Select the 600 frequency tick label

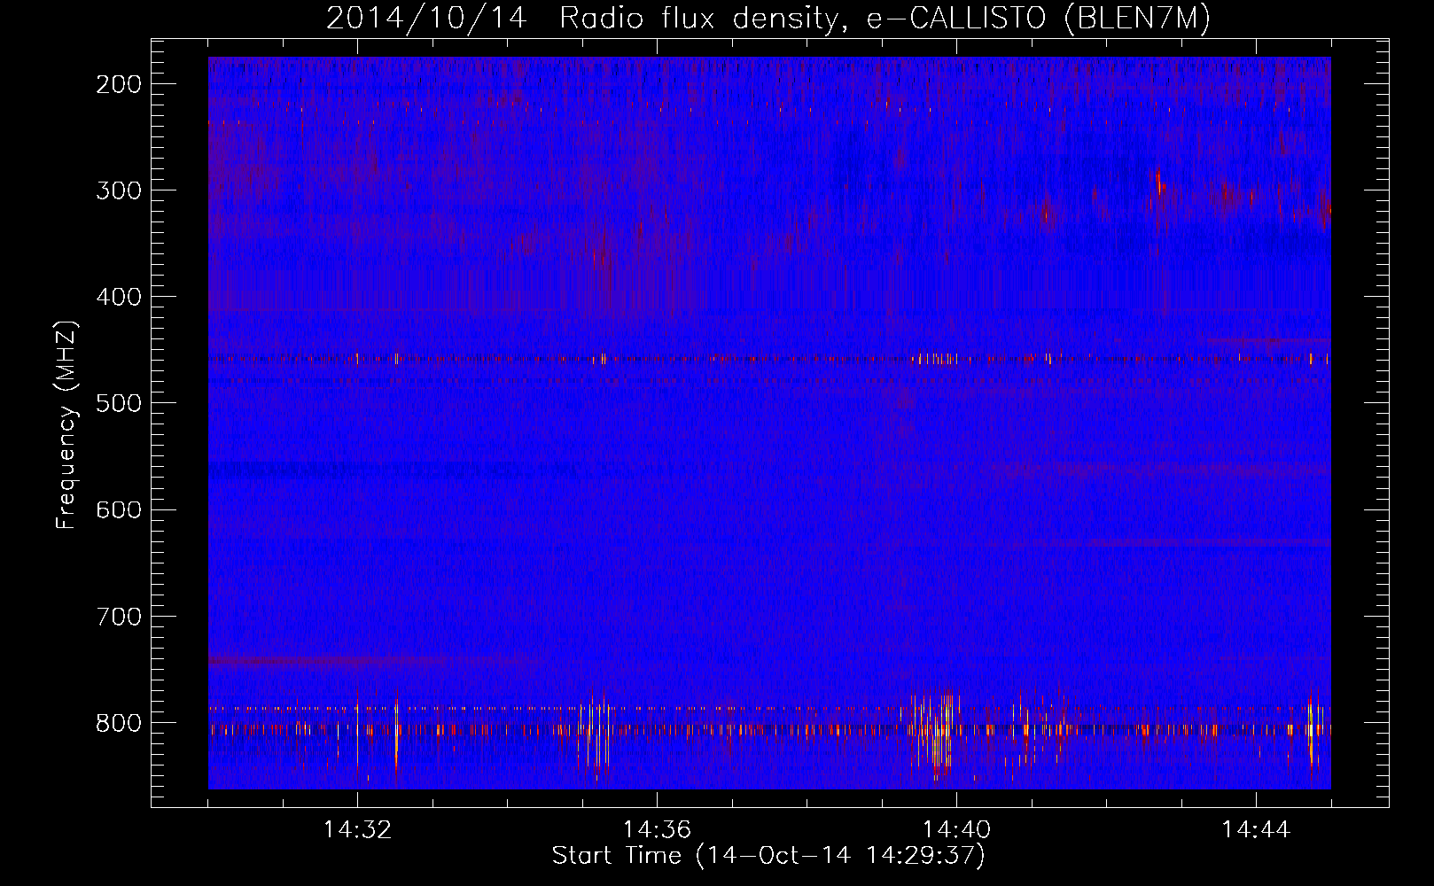(119, 509)
